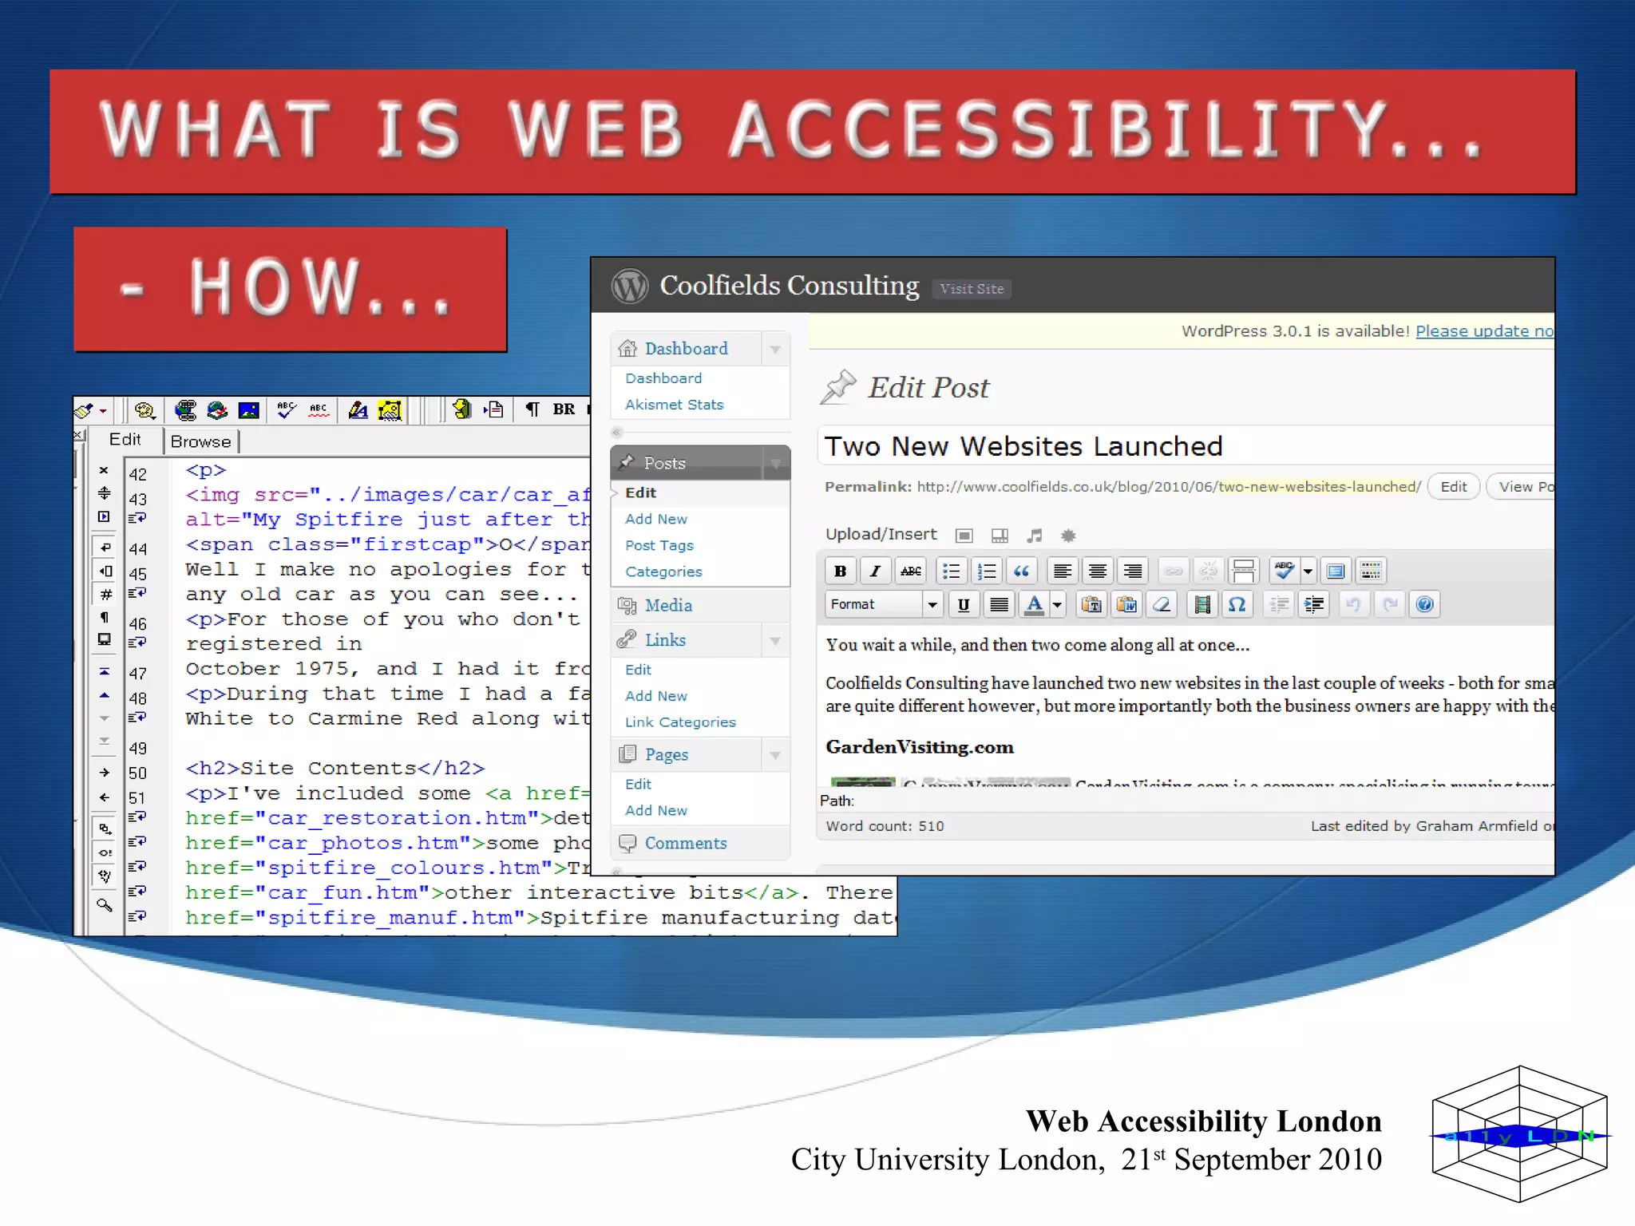Open Akismet Stats in sidebar
Viewport: 1635px width, 1226px height.
click(674, 405)
